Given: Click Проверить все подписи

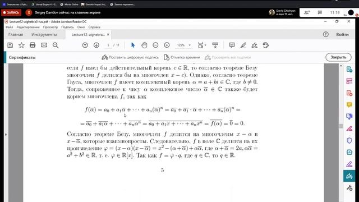Looking at the screenshot, I should tap(228, 57).
